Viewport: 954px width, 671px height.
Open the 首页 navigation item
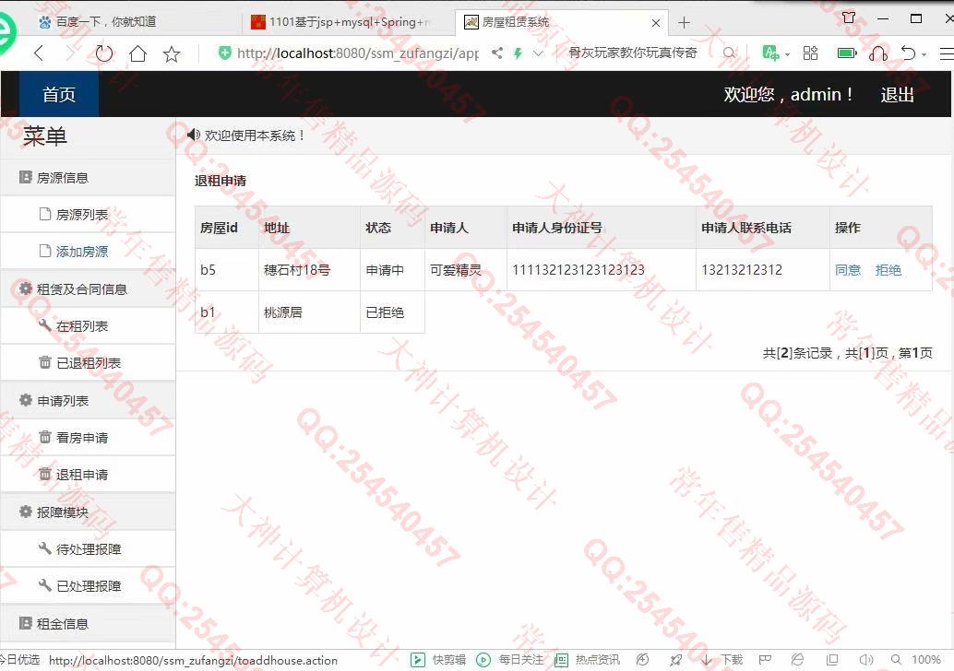pyautogui.click(x=59, y=94)
